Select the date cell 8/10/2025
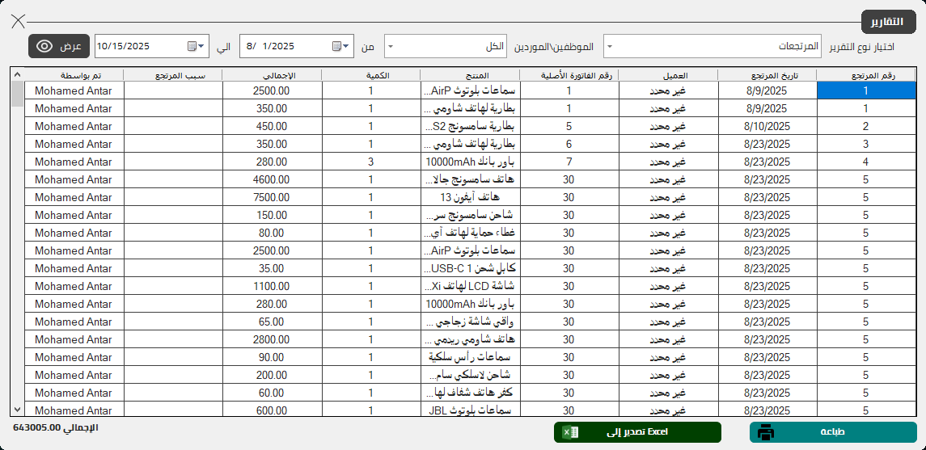 (767, 125)
